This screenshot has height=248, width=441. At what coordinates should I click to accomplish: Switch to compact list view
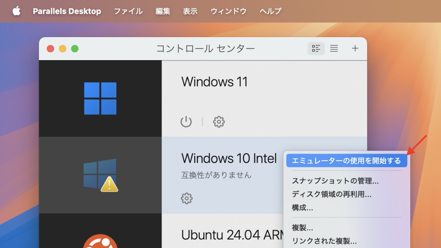pyautogui.click(x=334, y=49)
